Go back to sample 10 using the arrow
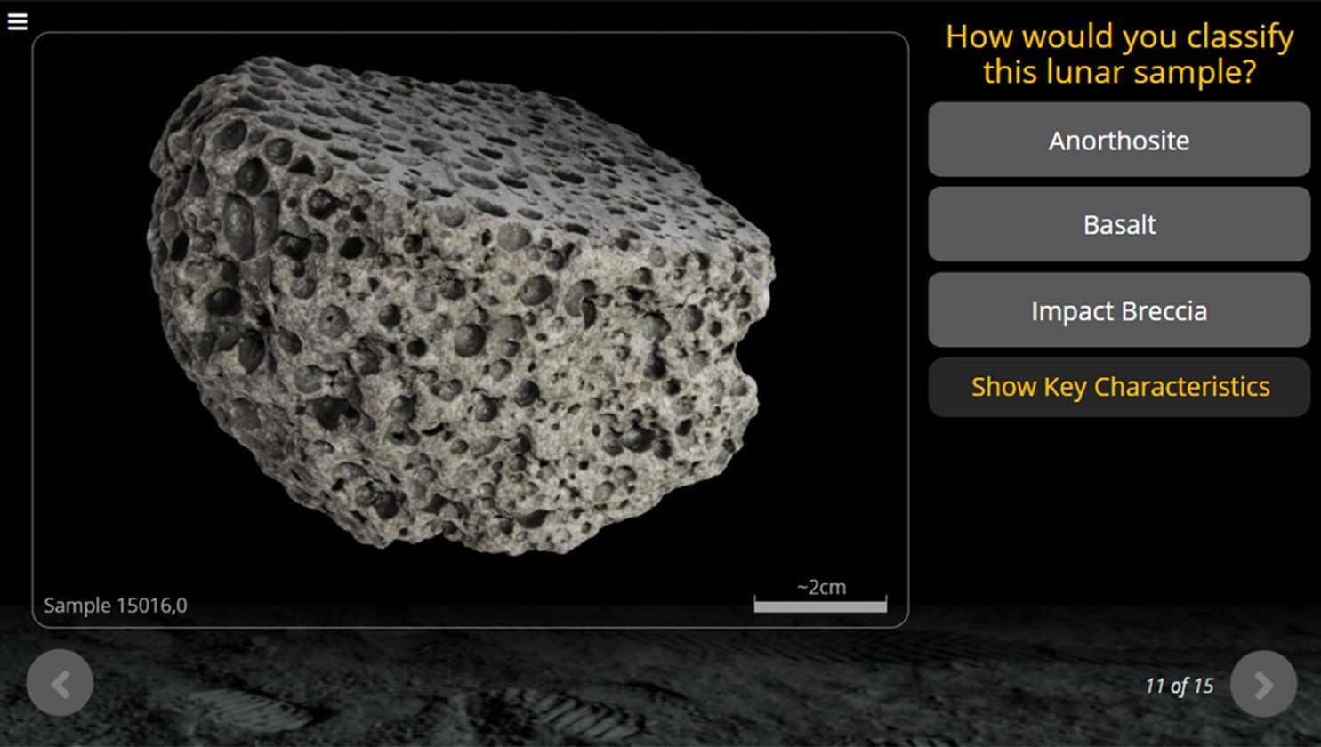Image resolution: width=1321 pixels, height=747 pixels. [60, 682]
